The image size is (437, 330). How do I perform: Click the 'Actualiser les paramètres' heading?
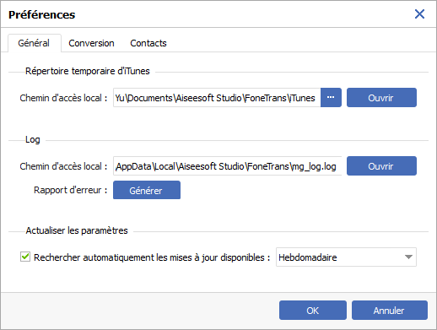click(x=77, y=230)
